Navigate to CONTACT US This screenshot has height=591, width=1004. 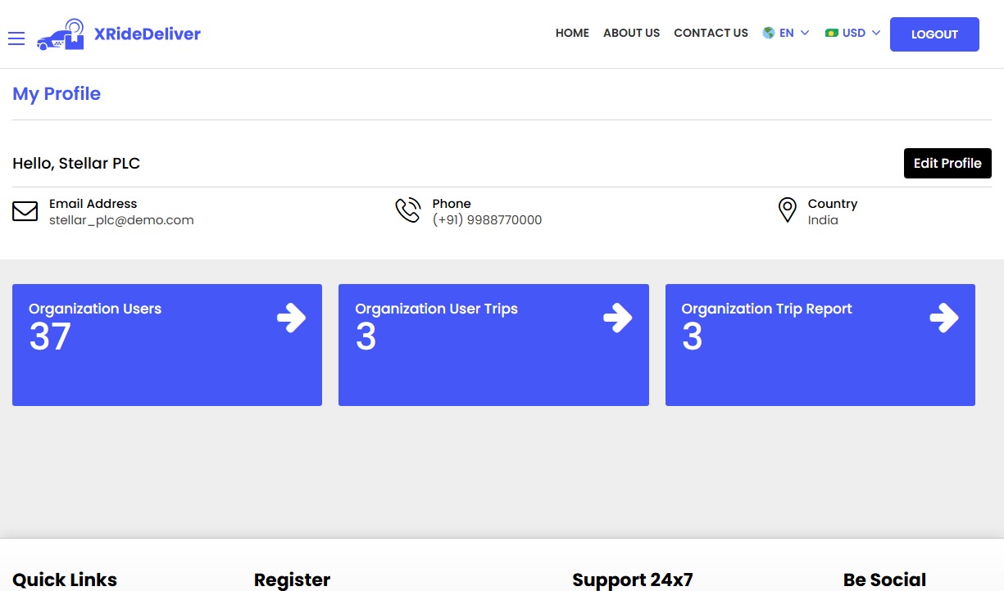711,33
